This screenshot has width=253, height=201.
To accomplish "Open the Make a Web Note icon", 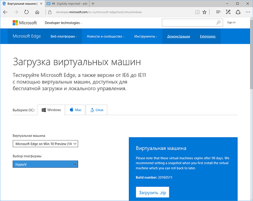I will tap(228, 12).
